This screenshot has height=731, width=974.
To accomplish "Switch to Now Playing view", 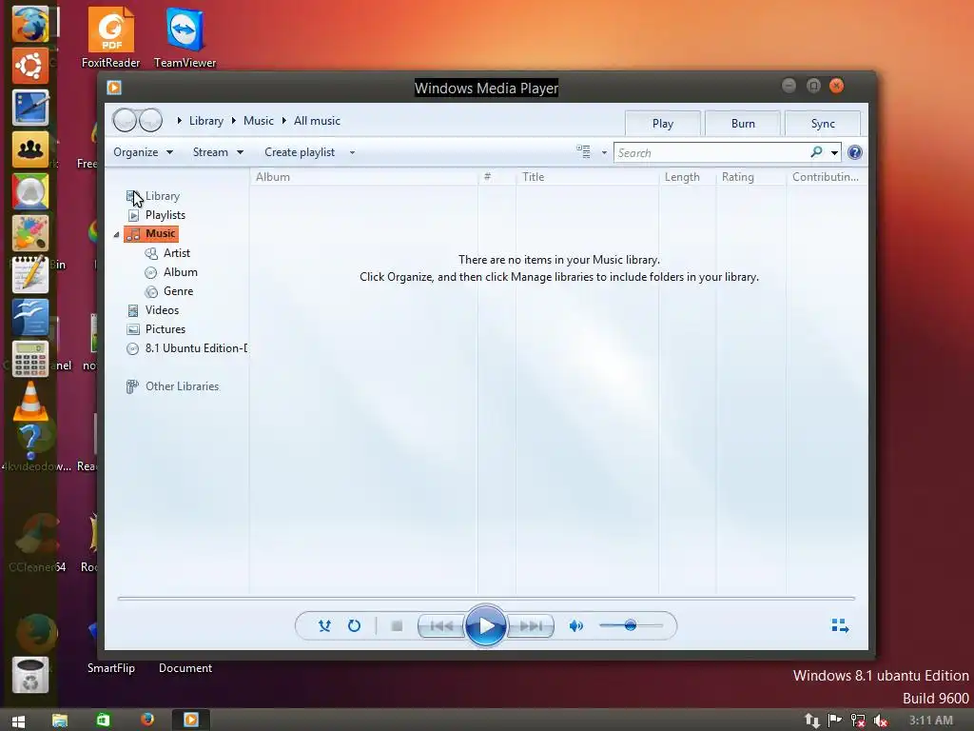I will [840, 625].
